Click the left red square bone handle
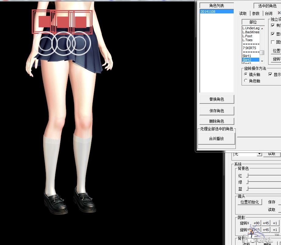Screen dimensions: 281x245 (44, 22)
